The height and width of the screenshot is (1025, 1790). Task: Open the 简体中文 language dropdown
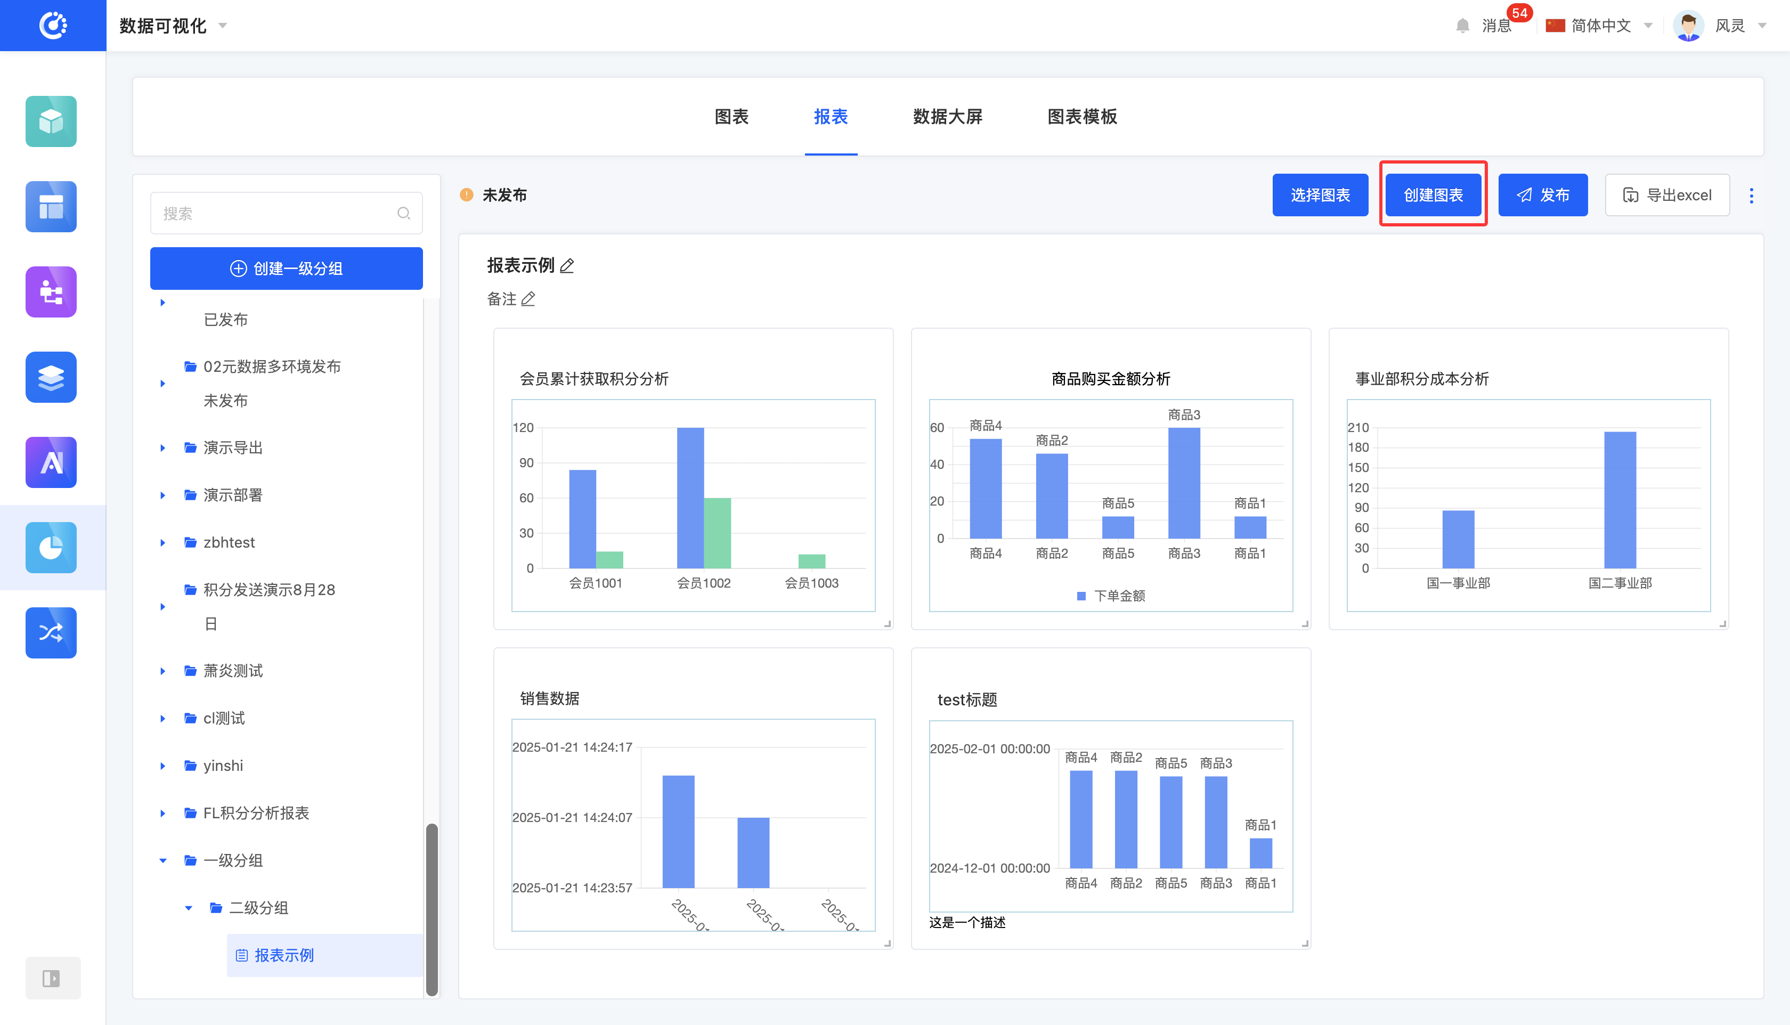[x=1600, y=26]
